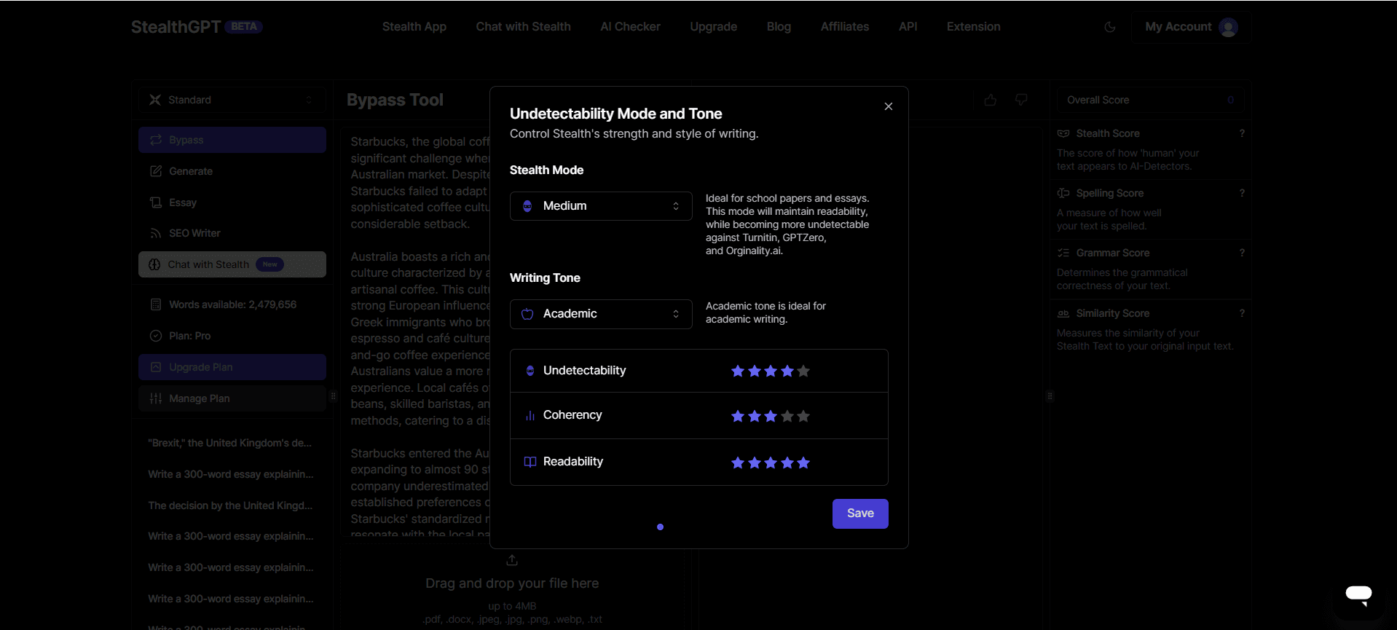The image size is (1397, 630).
Task: Click the file upload icon
Action: 512,560
